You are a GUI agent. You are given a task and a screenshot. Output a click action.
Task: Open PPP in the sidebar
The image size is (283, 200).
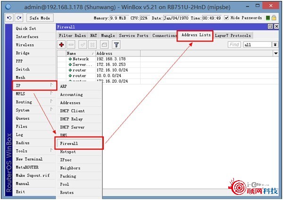coord(34,61)
